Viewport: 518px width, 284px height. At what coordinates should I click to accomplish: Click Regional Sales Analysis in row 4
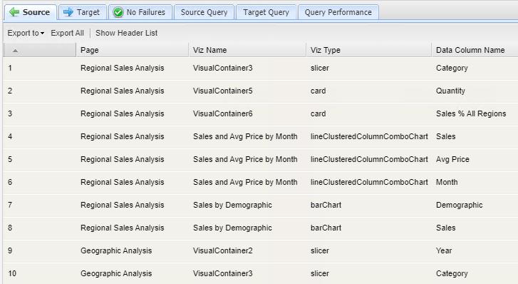[123, 137]
